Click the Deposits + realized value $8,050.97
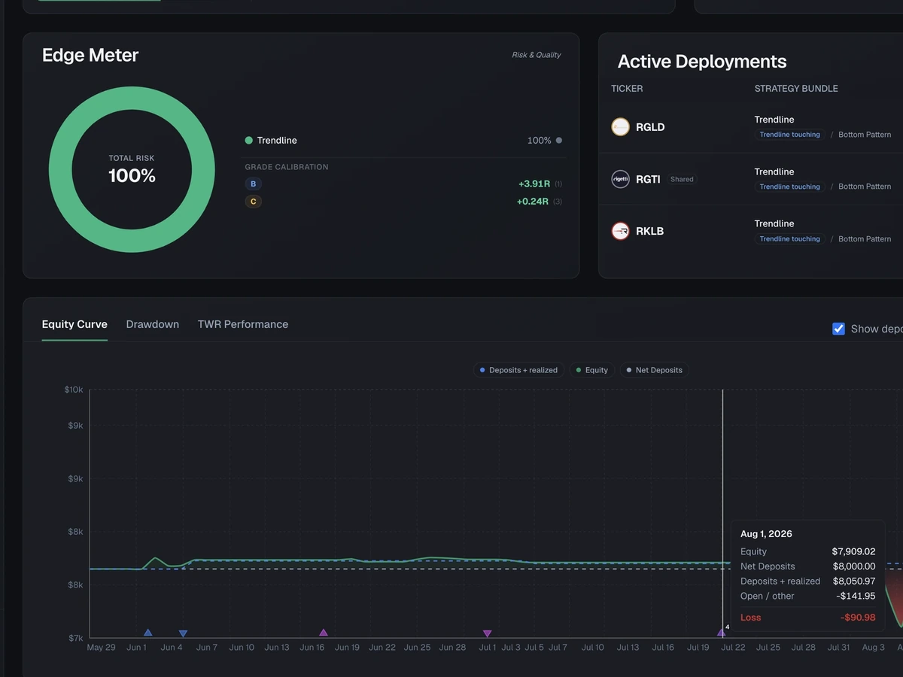The width and height of the screenshot is (903, 677). click(853, 581)
